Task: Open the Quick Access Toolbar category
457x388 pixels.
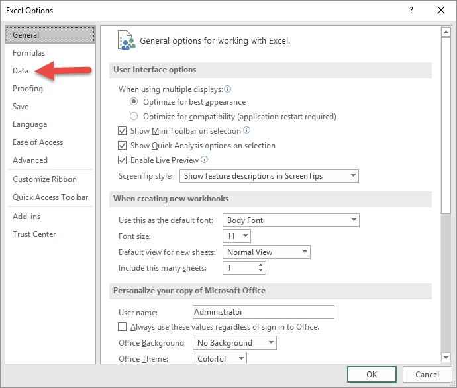Action: pos(50,197)
